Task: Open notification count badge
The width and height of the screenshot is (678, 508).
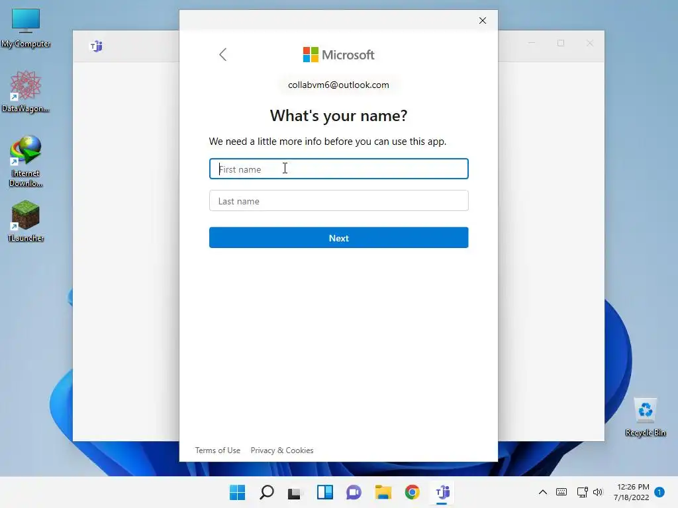Action: (x=659, y=492)
